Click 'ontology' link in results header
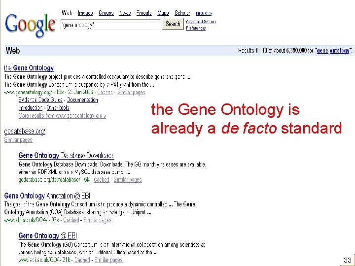355x266 pixels. pyautogui.click(x=339, y=51)
